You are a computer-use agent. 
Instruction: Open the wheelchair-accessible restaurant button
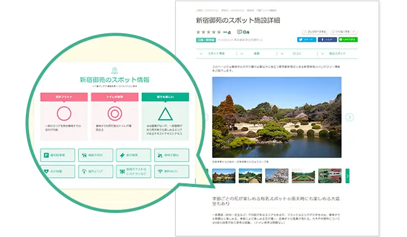pos(133,172)
